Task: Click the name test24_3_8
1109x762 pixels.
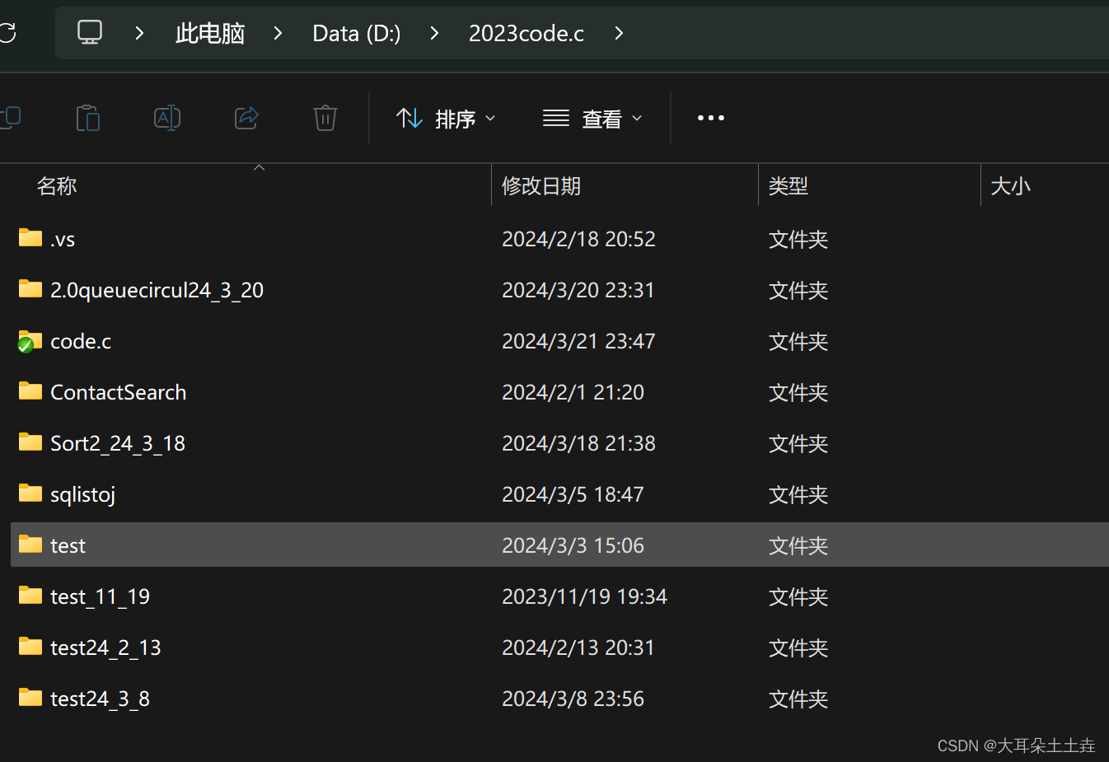Action: tap(100, 699)
